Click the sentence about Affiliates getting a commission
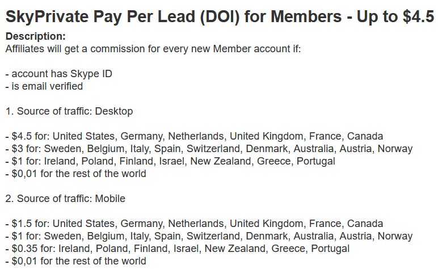 [x=153, y=49]
